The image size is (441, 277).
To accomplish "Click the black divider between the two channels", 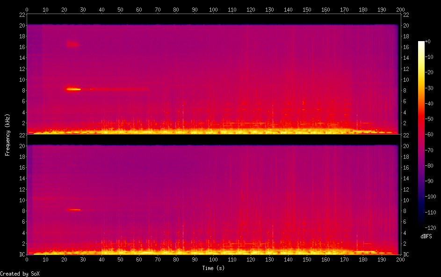I will [213, 139].
